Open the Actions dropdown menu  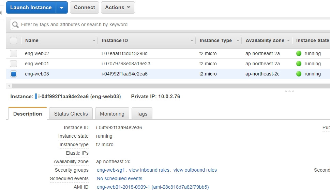click(x=118, y=7)
